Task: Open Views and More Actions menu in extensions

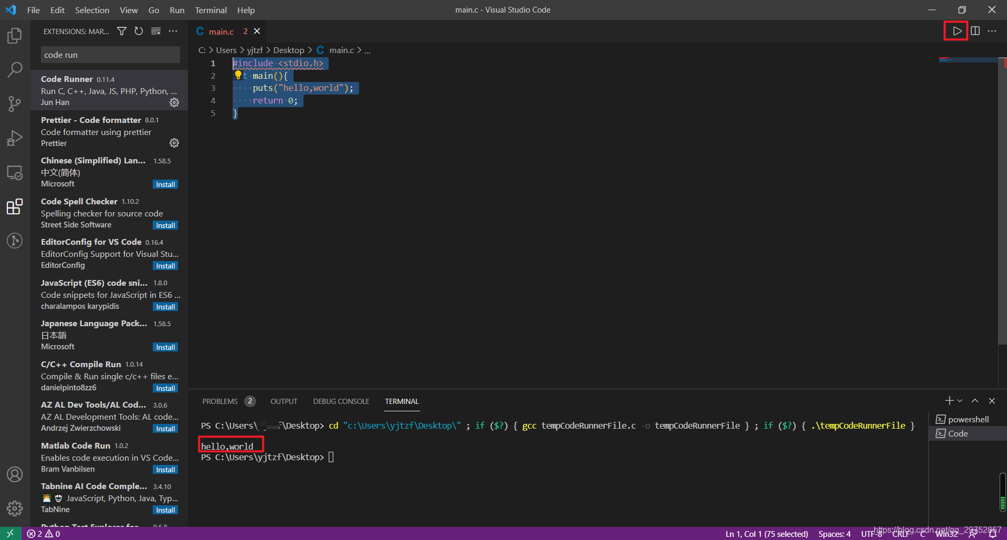Action: (173, 31)
